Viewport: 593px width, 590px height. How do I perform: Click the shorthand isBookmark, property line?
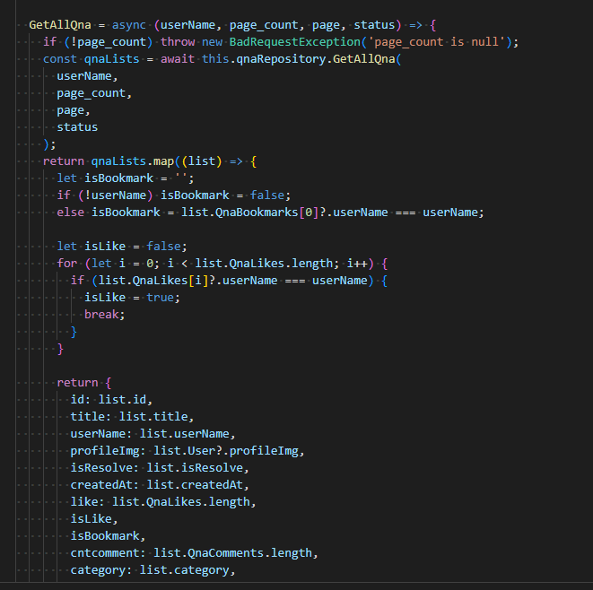(108, 535)
